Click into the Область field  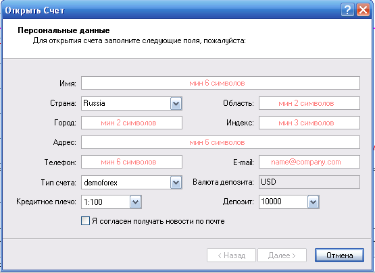coord(309,103)
